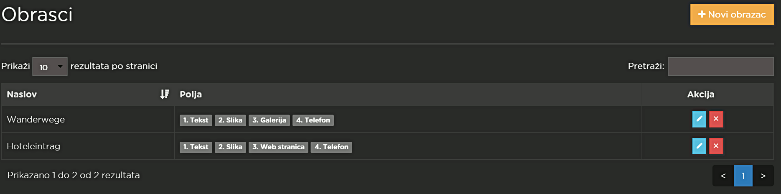Focus the Pretraži search field
Image resolution: width=781 pixels, height=194 pixels.
point(720,66)
